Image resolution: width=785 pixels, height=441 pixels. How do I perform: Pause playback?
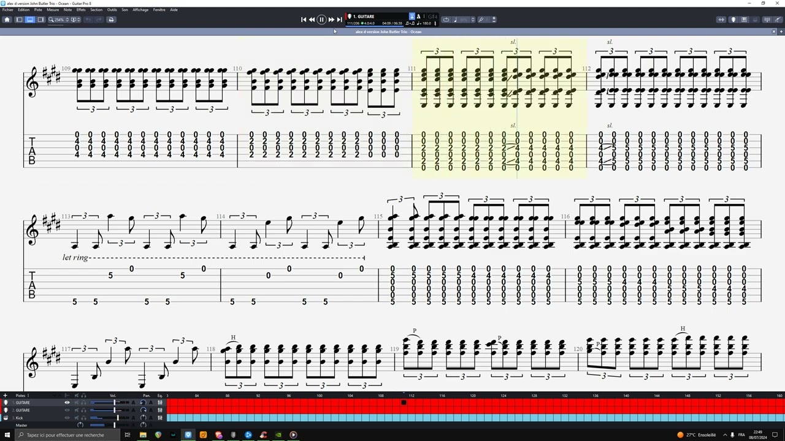tap(321, 20)
